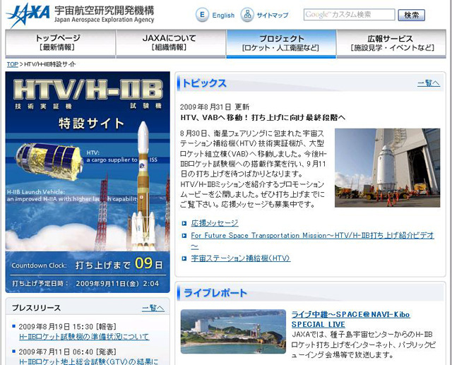This screenshot has height=365, width=452.
Task: Click the HTV fairing VAB photo
Action: point(388,167)
